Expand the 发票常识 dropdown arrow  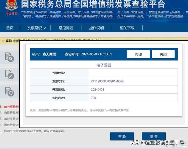pos(45,28)
